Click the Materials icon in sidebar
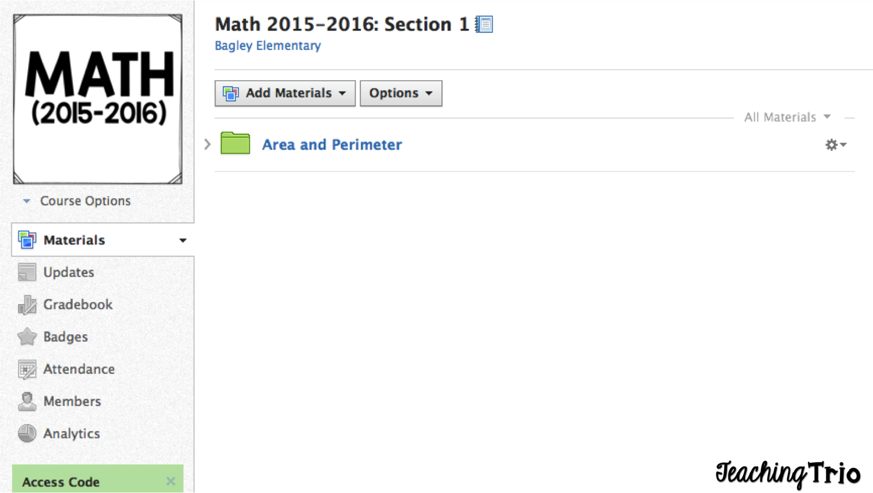The height and width of the screenshot is (493, 873). click(27, 240)
